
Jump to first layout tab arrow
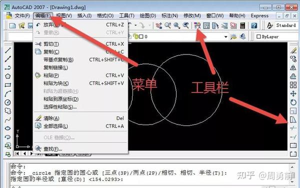(17, 153)
